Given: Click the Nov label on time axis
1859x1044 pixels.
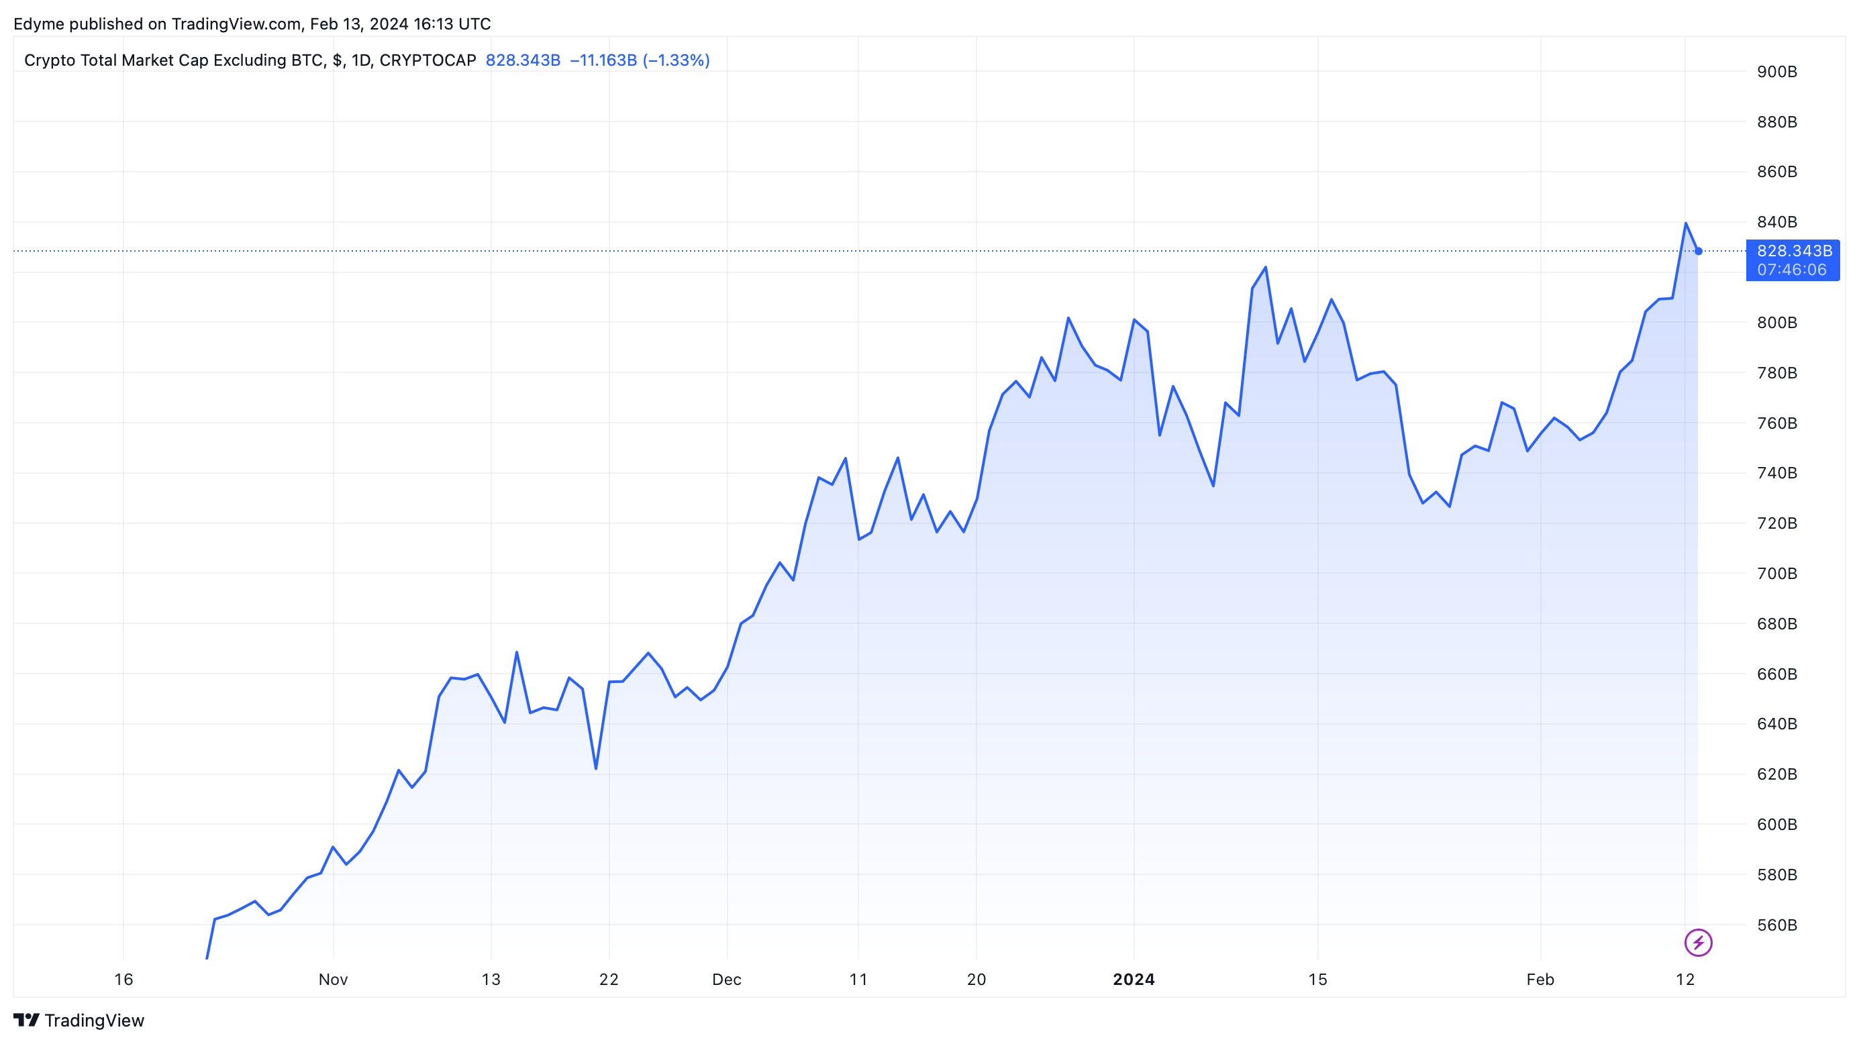Looking at the screenshot, I should tap(334, 979).
